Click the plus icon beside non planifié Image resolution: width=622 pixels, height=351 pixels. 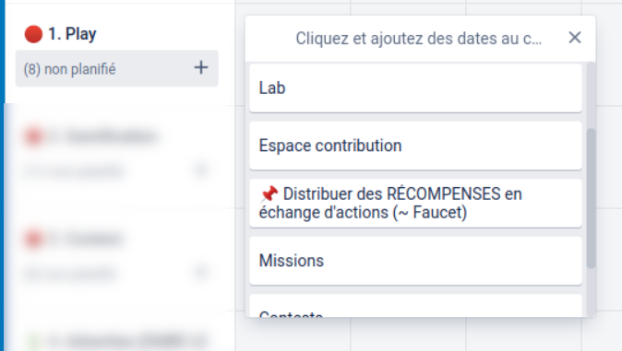[x=201, y=67]
